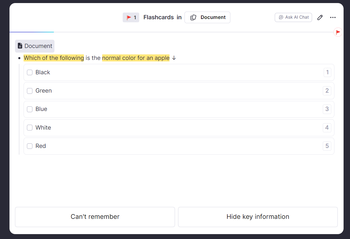The width and height of the screenshot is (350, 239).
Task: Click the Document breadcrumb tag
Action: tap(35, 46)
